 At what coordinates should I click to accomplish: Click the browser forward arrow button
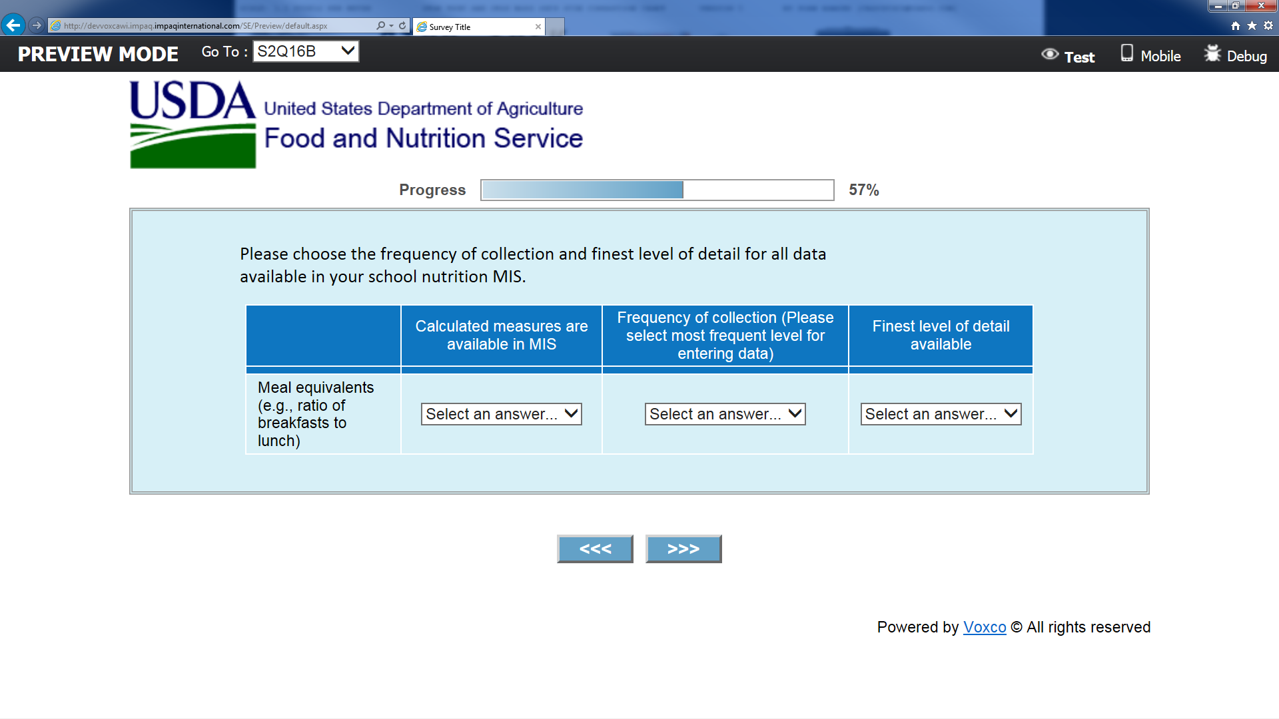pos(37,25)
